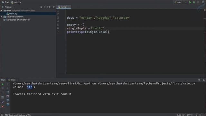The width and height of the screenshot is (206, 116).
Task: Click the "Hello" string on line 6
Action: 98,28
